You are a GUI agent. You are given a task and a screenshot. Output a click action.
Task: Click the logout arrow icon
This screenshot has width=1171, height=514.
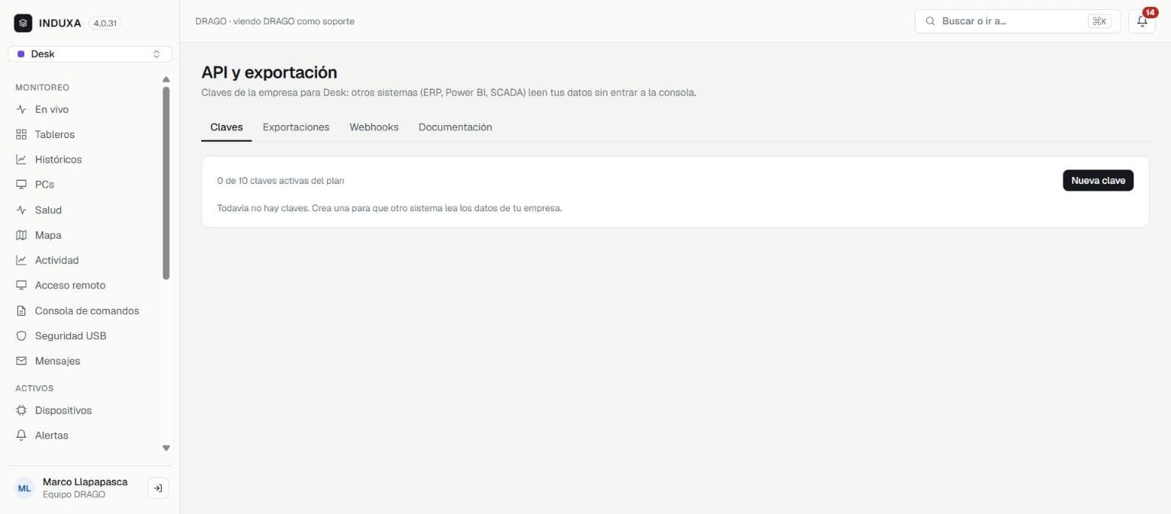(158, 488)
